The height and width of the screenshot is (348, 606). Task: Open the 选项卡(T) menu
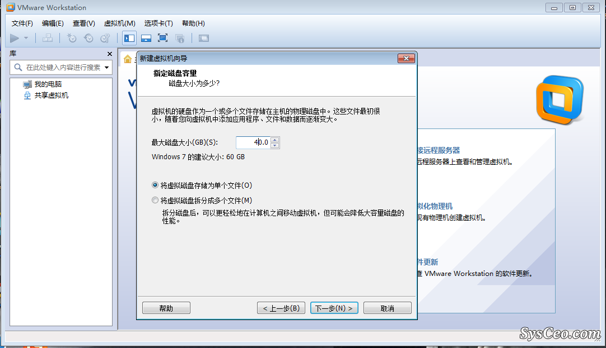coord(159,23)
